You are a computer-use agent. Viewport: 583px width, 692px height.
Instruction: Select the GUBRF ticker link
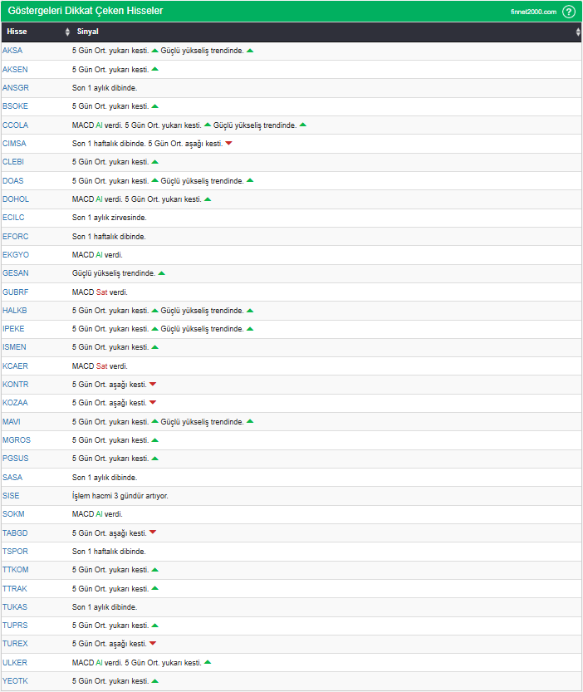coord(15,292)
